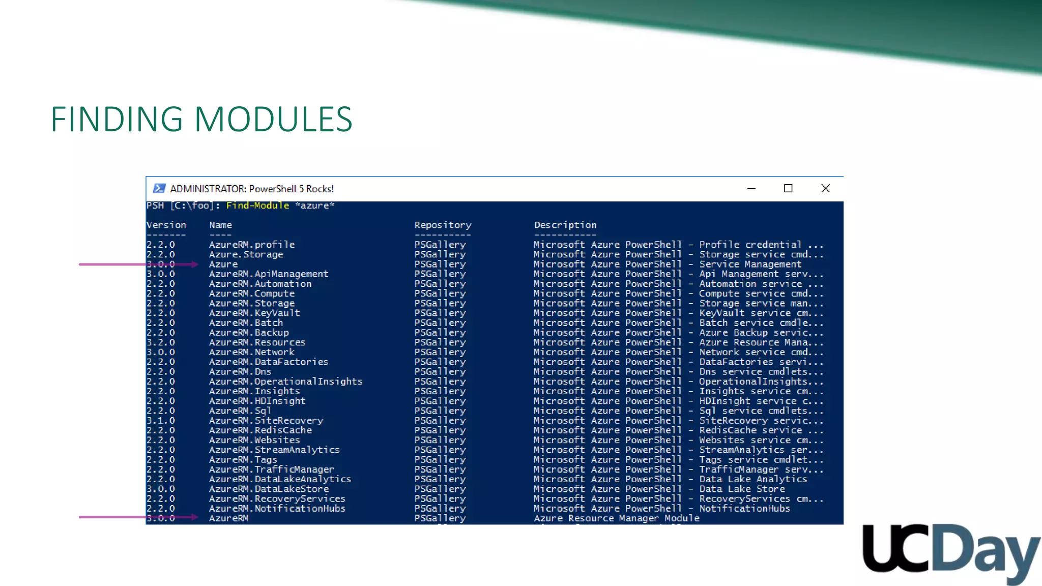Select the AzureRM.NotificationHubs module name

(277, 508)
